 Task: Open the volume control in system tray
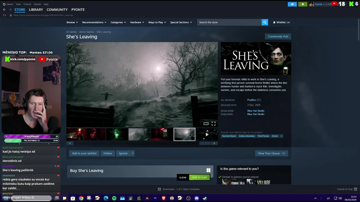click(x=340, y=198)
